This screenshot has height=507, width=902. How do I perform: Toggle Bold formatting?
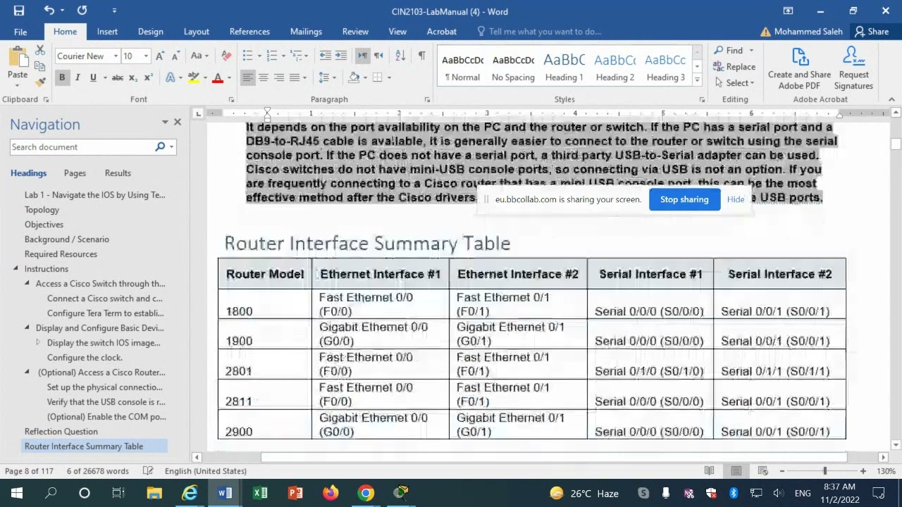(x=62, y=77)
